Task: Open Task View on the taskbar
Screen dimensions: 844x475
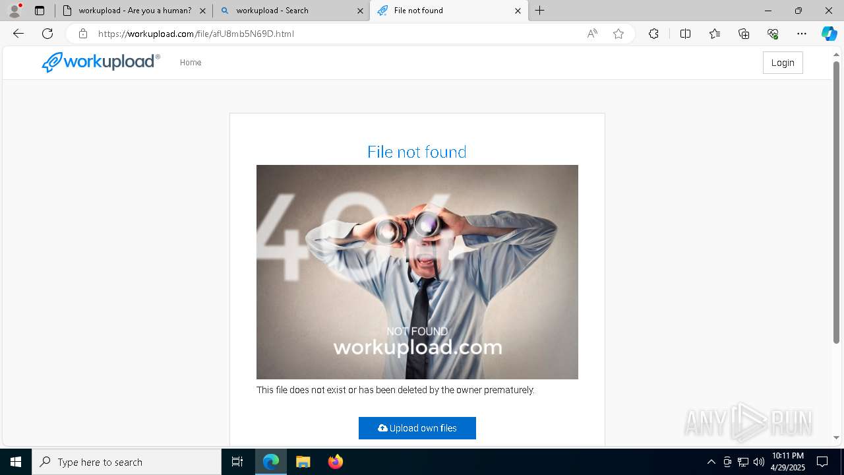Action: click(237, 462)
